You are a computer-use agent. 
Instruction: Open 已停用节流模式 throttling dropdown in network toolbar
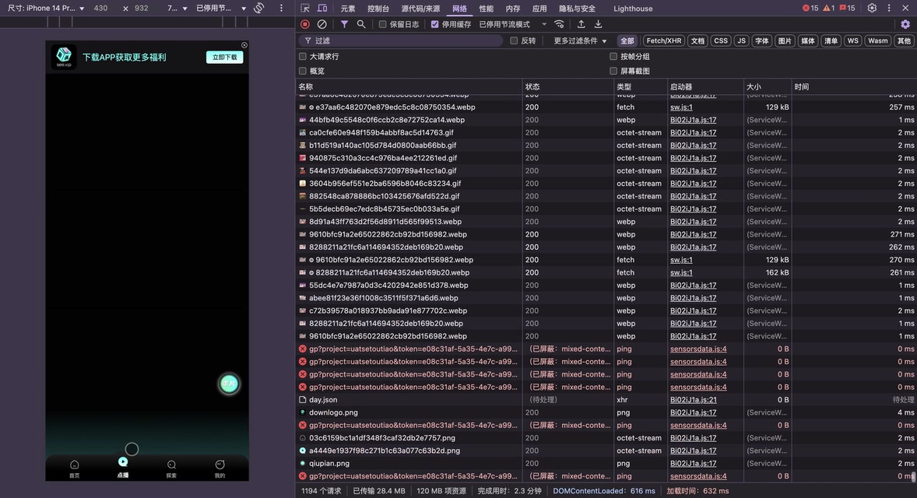512,24
